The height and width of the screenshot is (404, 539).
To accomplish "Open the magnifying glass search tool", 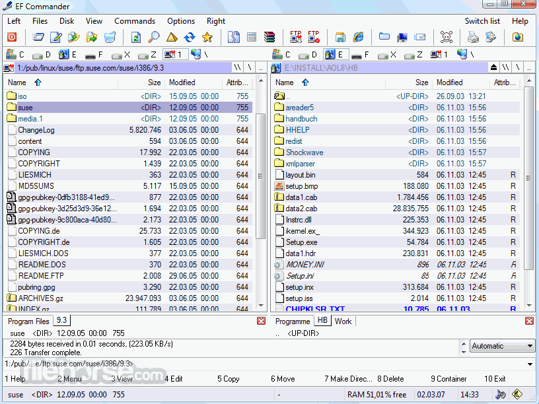I will [154, 37].
